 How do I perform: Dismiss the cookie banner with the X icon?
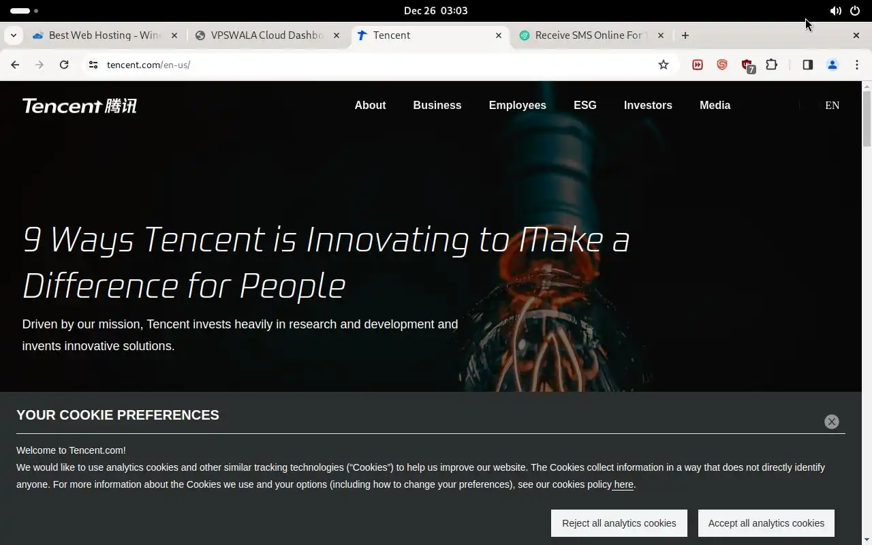(x=832, y=422)
